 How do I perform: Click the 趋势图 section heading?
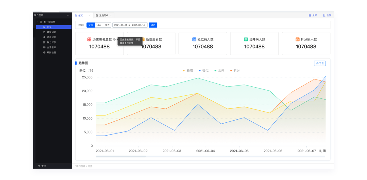[83, 63]
